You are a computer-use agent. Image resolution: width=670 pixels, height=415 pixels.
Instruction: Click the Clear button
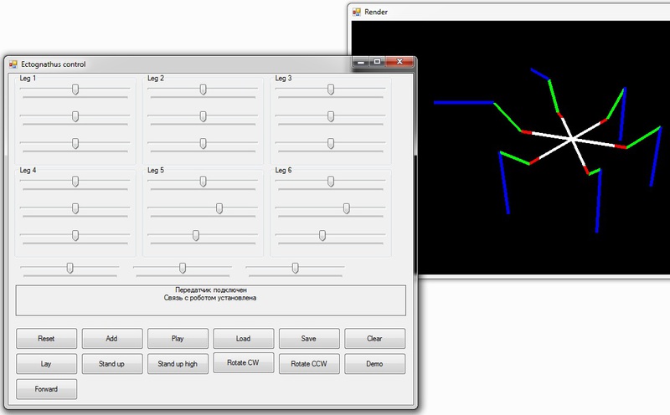(x=374, y=339)
